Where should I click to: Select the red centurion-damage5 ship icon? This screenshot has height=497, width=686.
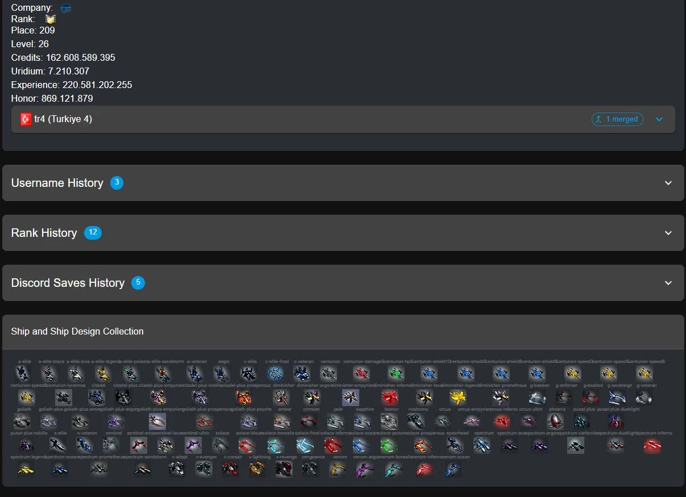point(361,373)
